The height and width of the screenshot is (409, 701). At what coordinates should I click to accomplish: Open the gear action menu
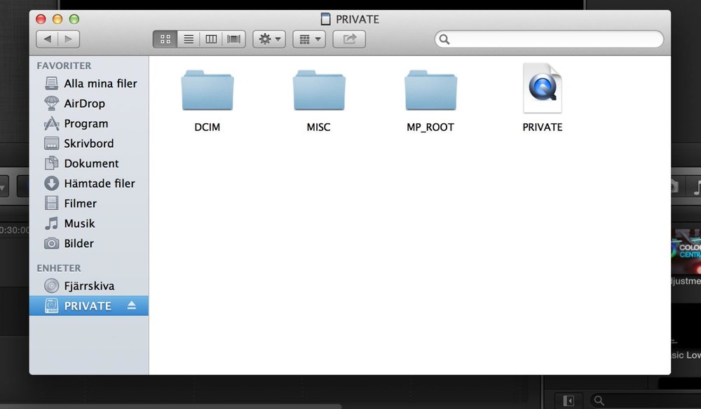tap(269, 39)
